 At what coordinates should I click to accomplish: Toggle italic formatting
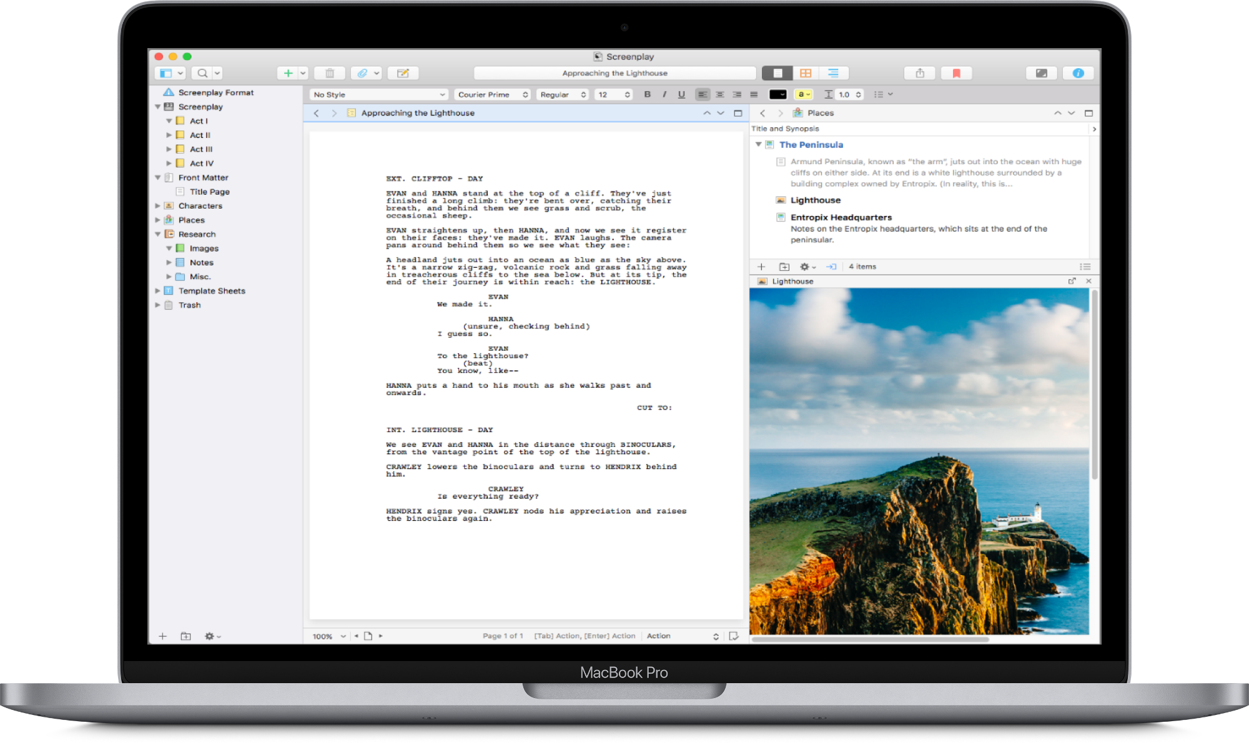(664, 94)
